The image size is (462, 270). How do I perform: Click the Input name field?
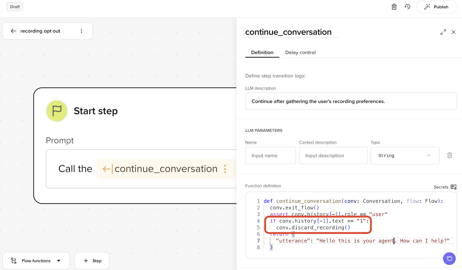pos(270,155)
